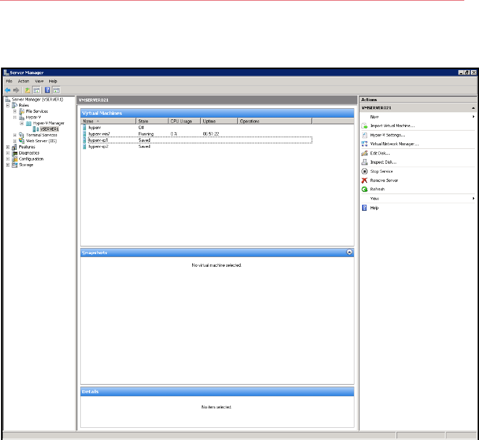The image size is (479, 440).
Task: Select the VSERVER1 tree item
Action: tap(49, 129)
